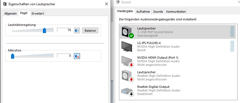
Task: Select the USB PnP Sound Device speaker icon
Action: (x=127, y=32)
